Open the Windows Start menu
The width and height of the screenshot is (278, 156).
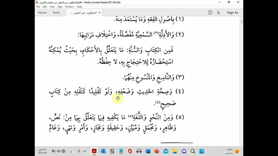202,151
